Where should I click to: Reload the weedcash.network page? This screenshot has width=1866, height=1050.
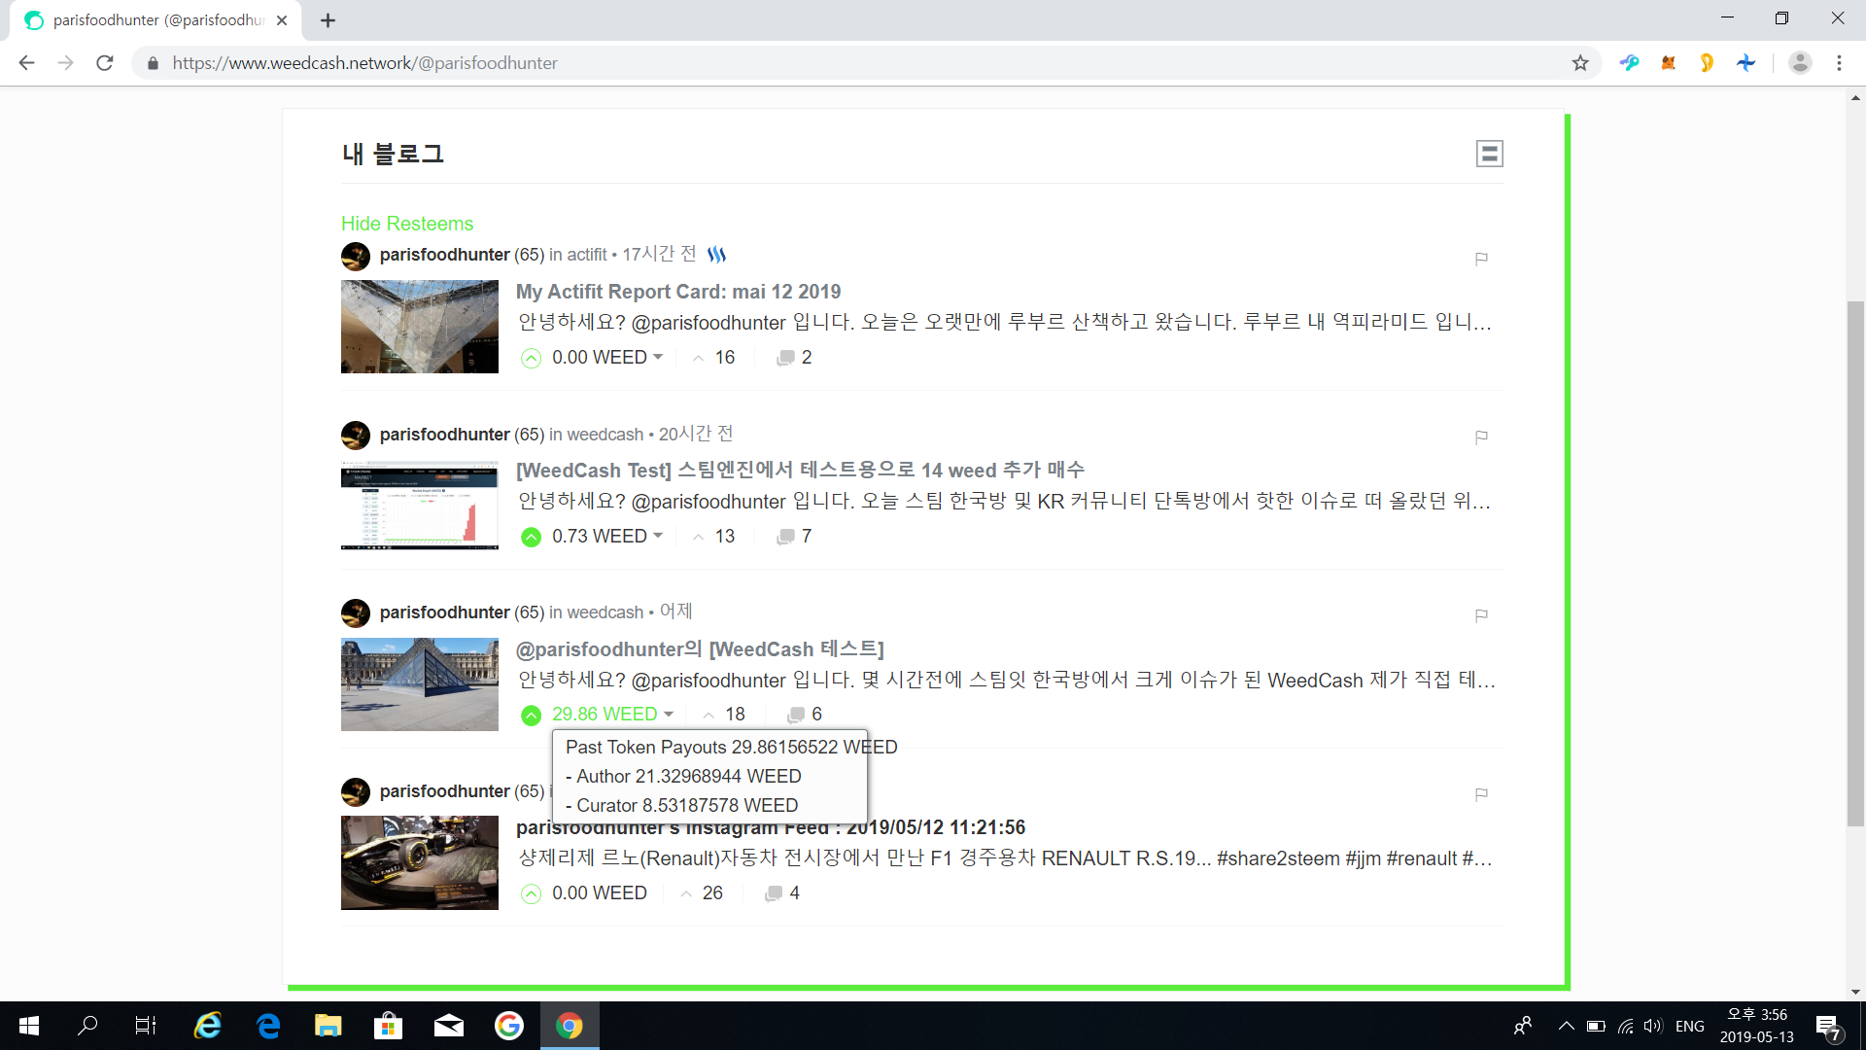105,63
